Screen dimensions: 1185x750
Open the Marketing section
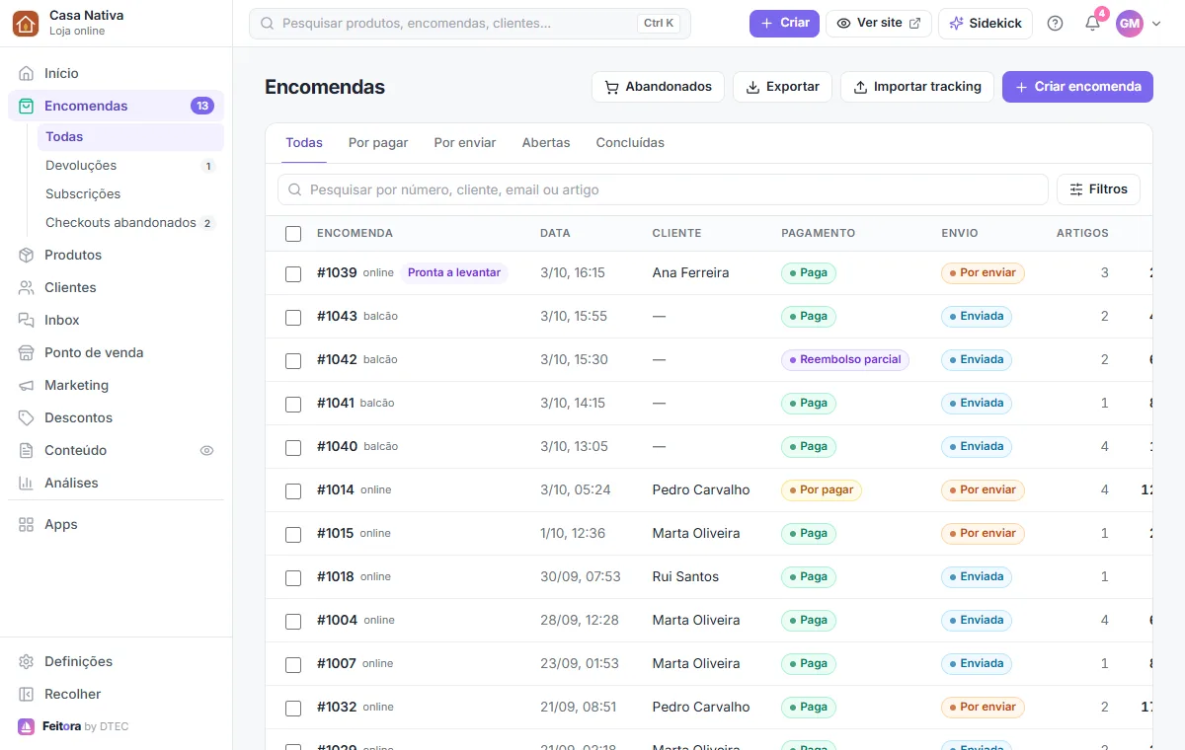point(116,385)
